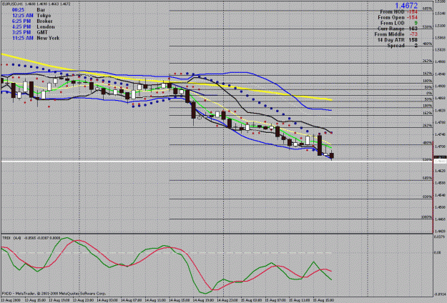Image resolution: width=447 pixels, height=303 pixels.
Task: Click the "From HOD" label
Action: 392,11
